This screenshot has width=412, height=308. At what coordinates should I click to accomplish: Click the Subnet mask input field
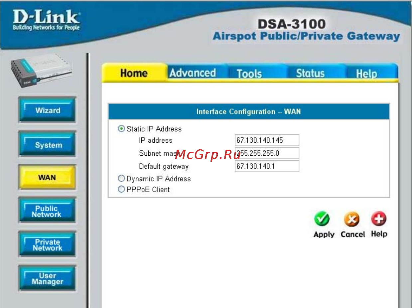point(267,153)
